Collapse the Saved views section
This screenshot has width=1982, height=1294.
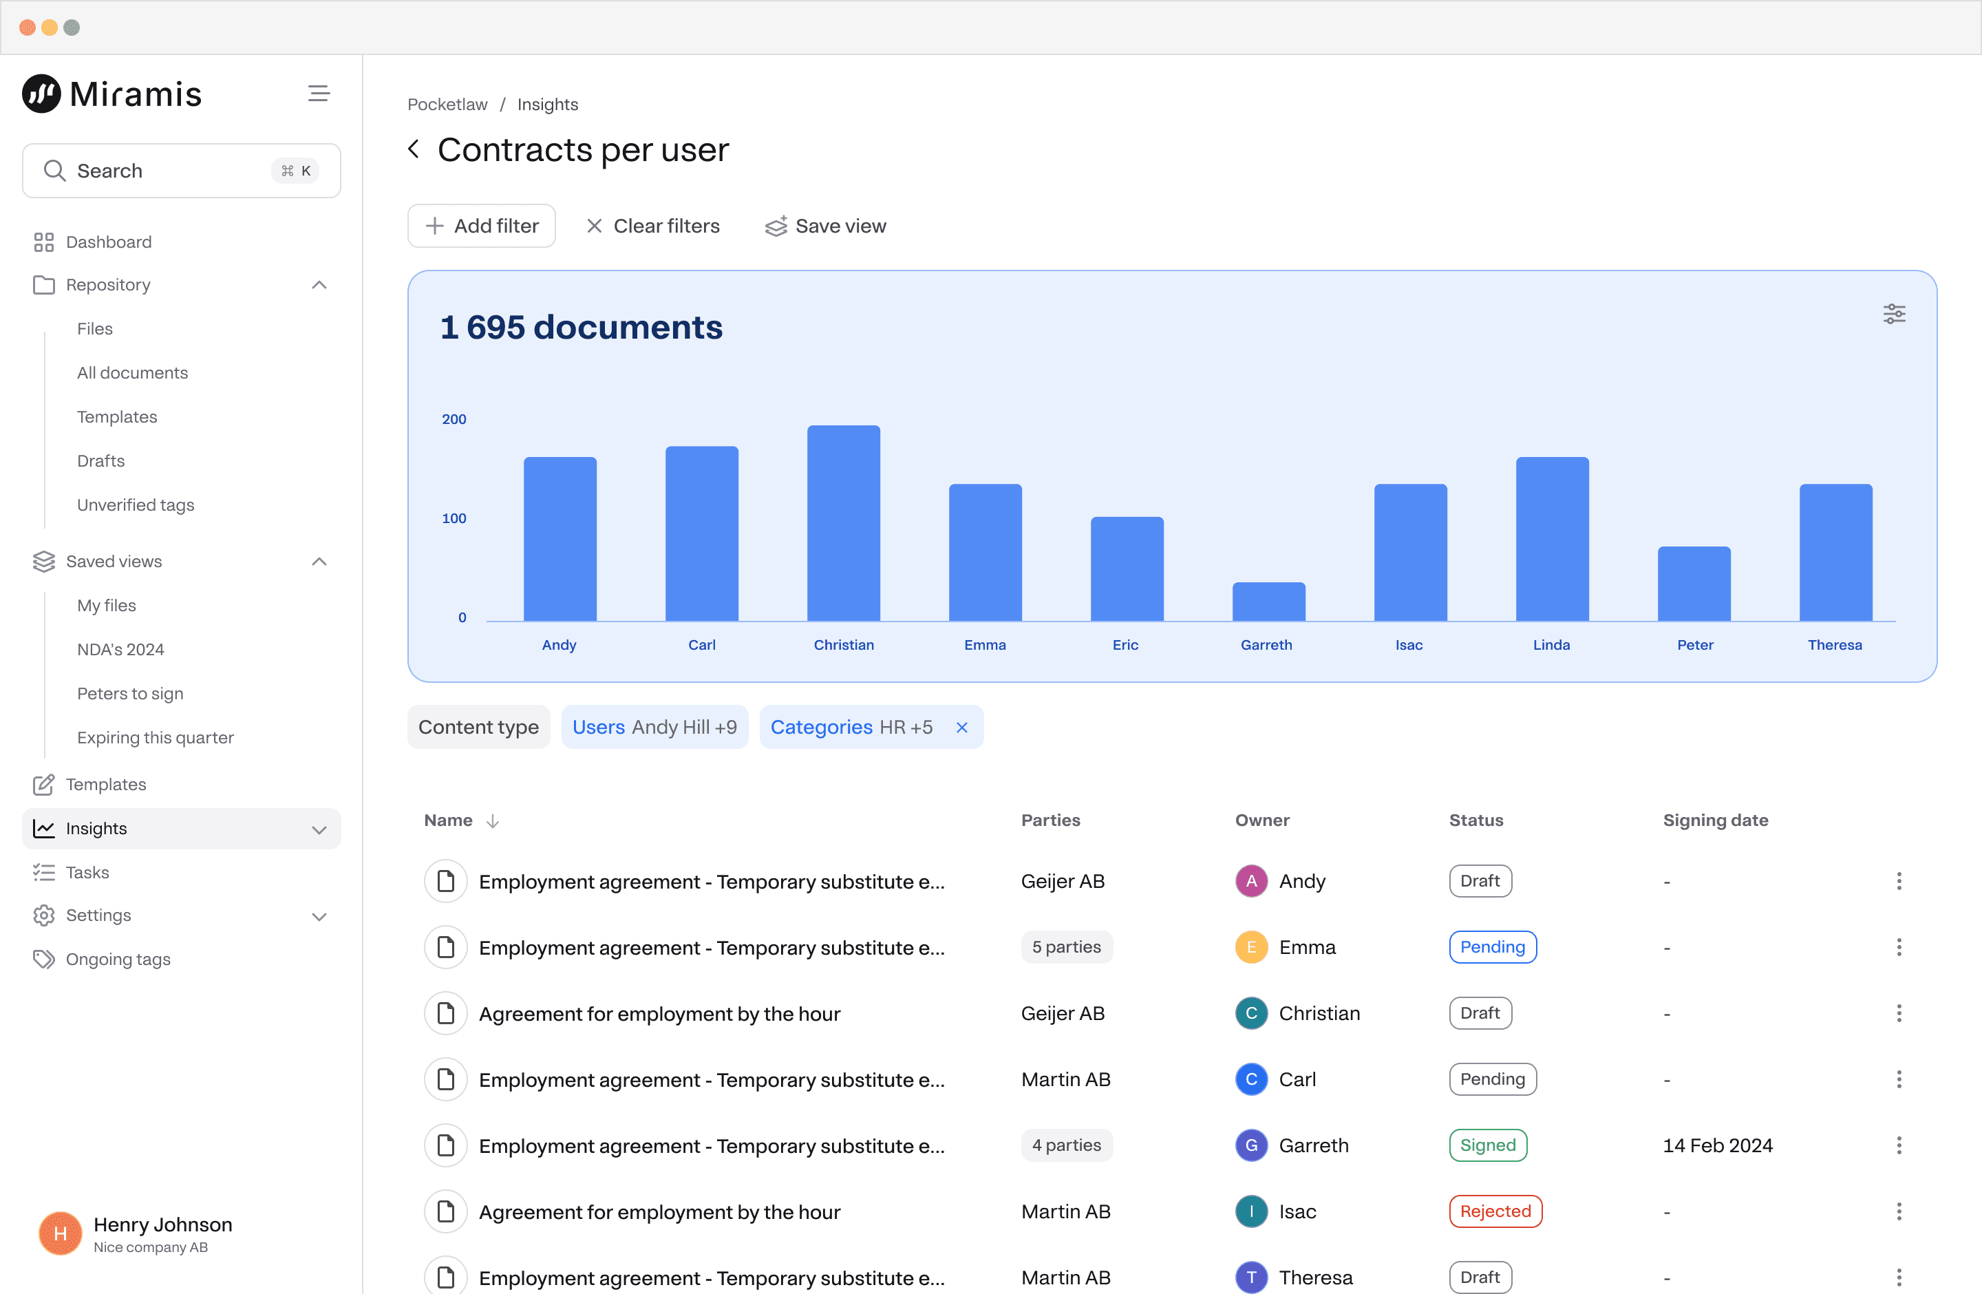pyautogui.click(x=319, y=561)
